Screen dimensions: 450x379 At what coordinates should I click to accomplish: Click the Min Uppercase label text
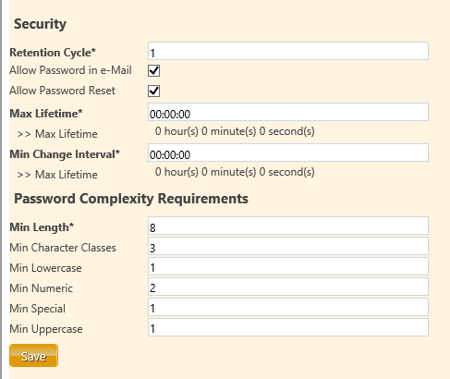(x=46, y=329)
